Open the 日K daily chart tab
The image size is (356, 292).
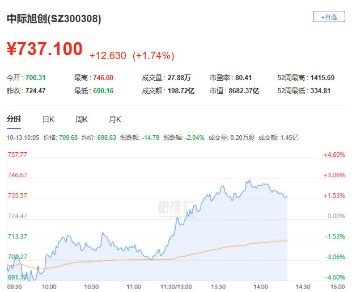pos(48,119)
